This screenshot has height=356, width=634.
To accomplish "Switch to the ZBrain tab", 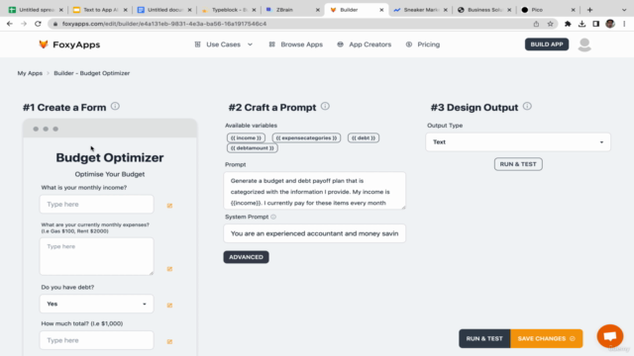I will click(x=291, y=10).
